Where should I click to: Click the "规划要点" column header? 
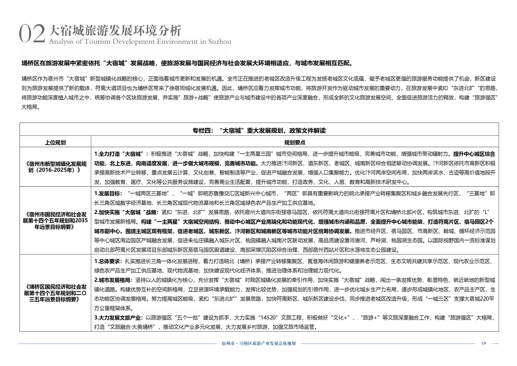(294, 142)
